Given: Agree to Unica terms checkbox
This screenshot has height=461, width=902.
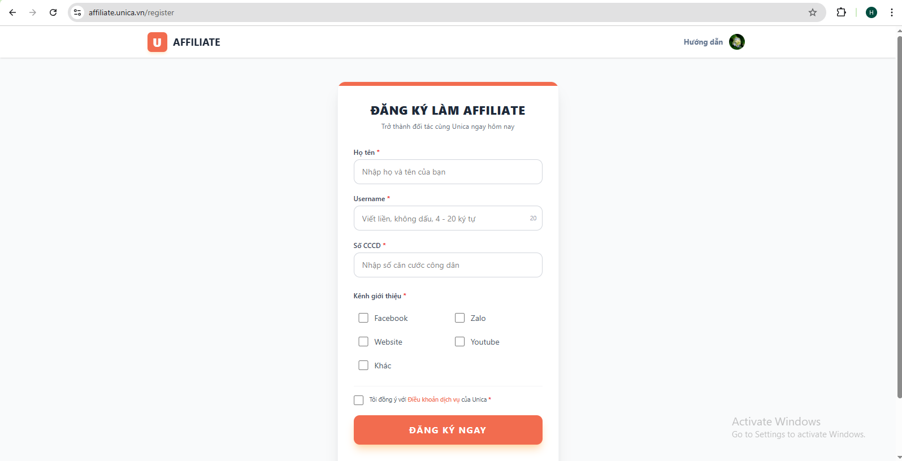Looking at the screenshot, I should (x=358, y=400).
